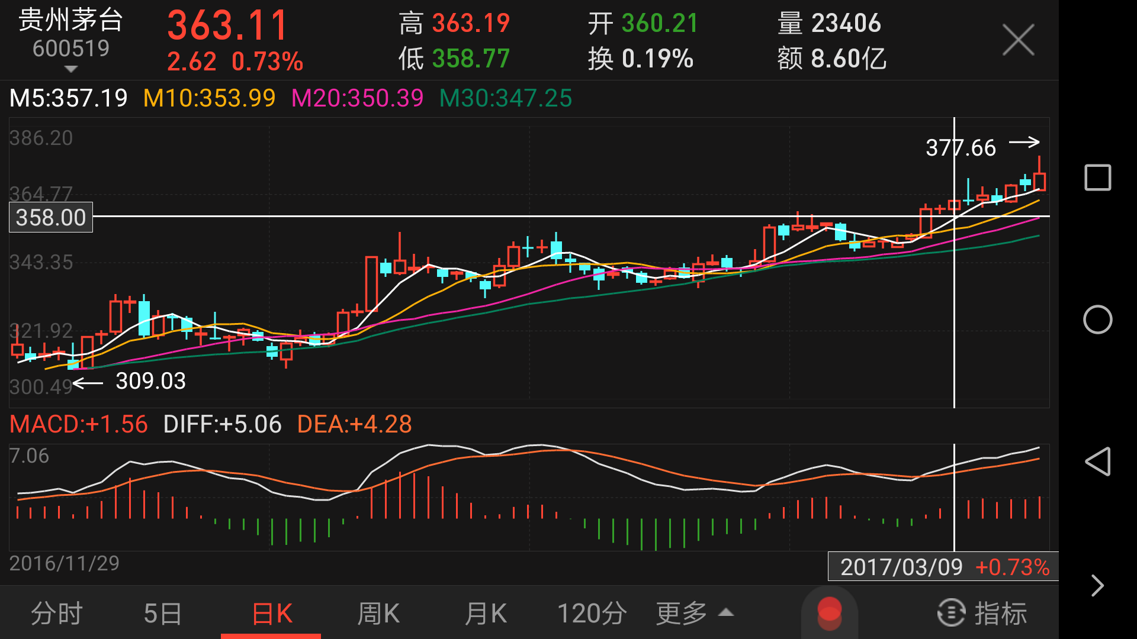
Task: Tap the turnover rate 0.19%
Action: click(x=657, y=59)
